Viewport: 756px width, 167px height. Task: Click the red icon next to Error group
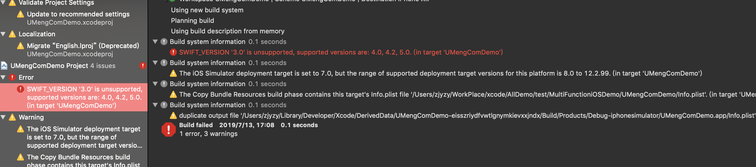click(x=12, y=77)
